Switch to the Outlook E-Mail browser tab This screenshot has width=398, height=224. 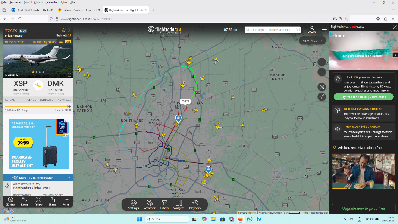[x=32, y=10]
